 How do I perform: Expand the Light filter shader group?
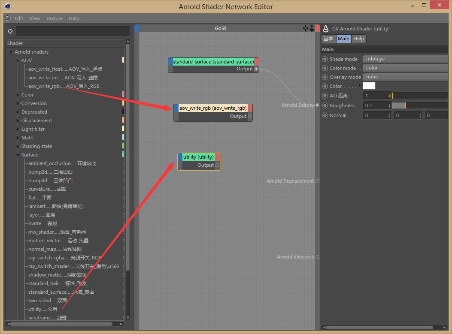coord(18,129)
